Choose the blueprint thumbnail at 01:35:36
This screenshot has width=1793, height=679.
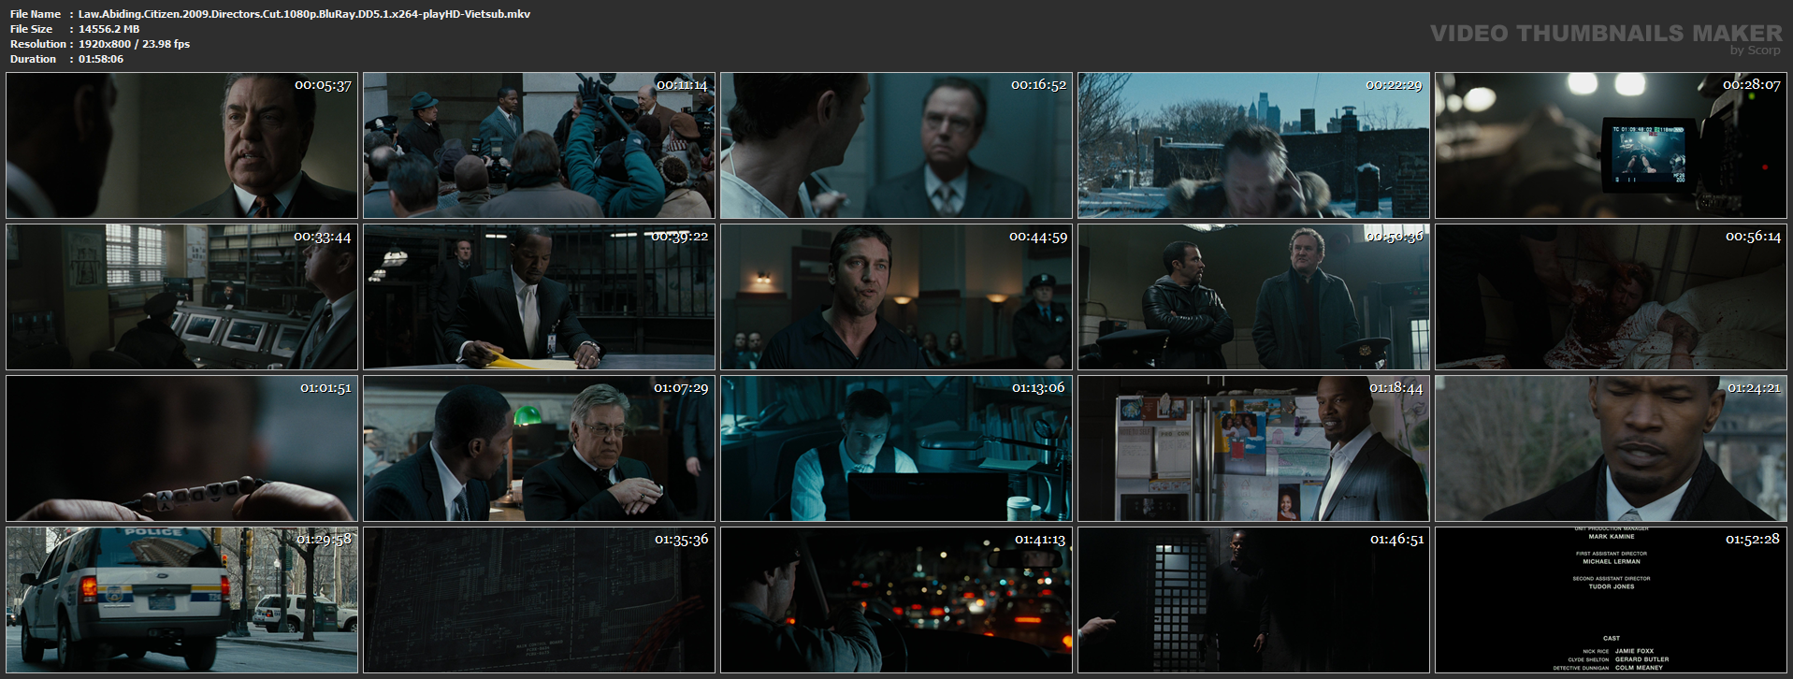pos(539,600)
